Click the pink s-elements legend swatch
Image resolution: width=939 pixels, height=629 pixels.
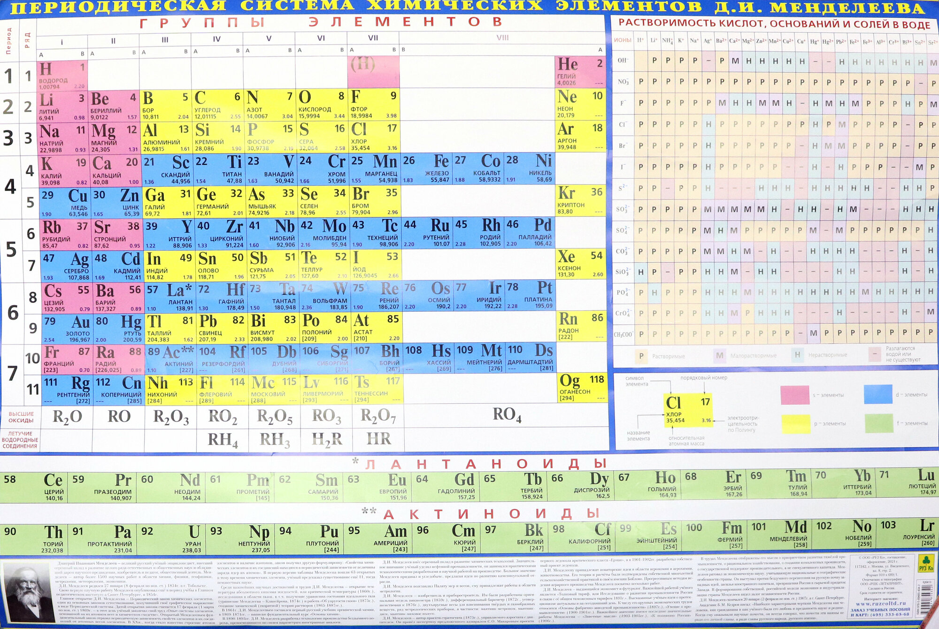coord(794,395)
